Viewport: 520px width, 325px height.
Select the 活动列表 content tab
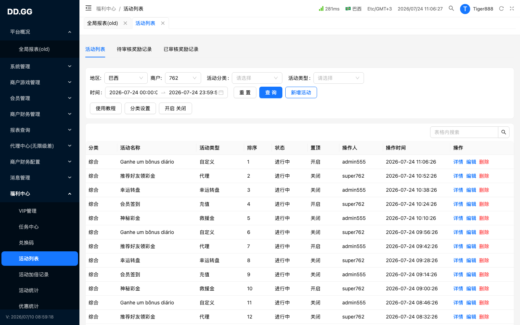point(95,49)
